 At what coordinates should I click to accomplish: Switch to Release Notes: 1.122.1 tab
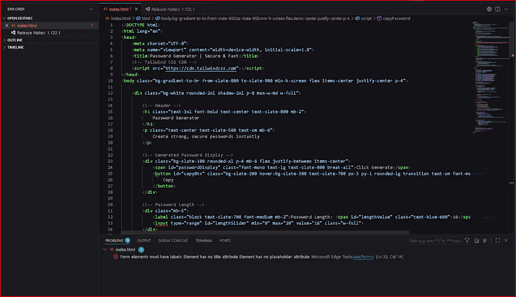[173, 9]
